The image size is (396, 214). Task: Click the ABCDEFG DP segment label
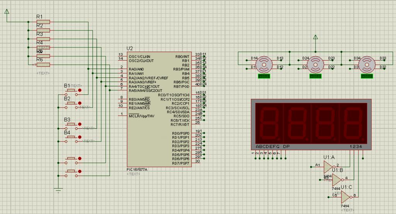(x=273, y=147)
